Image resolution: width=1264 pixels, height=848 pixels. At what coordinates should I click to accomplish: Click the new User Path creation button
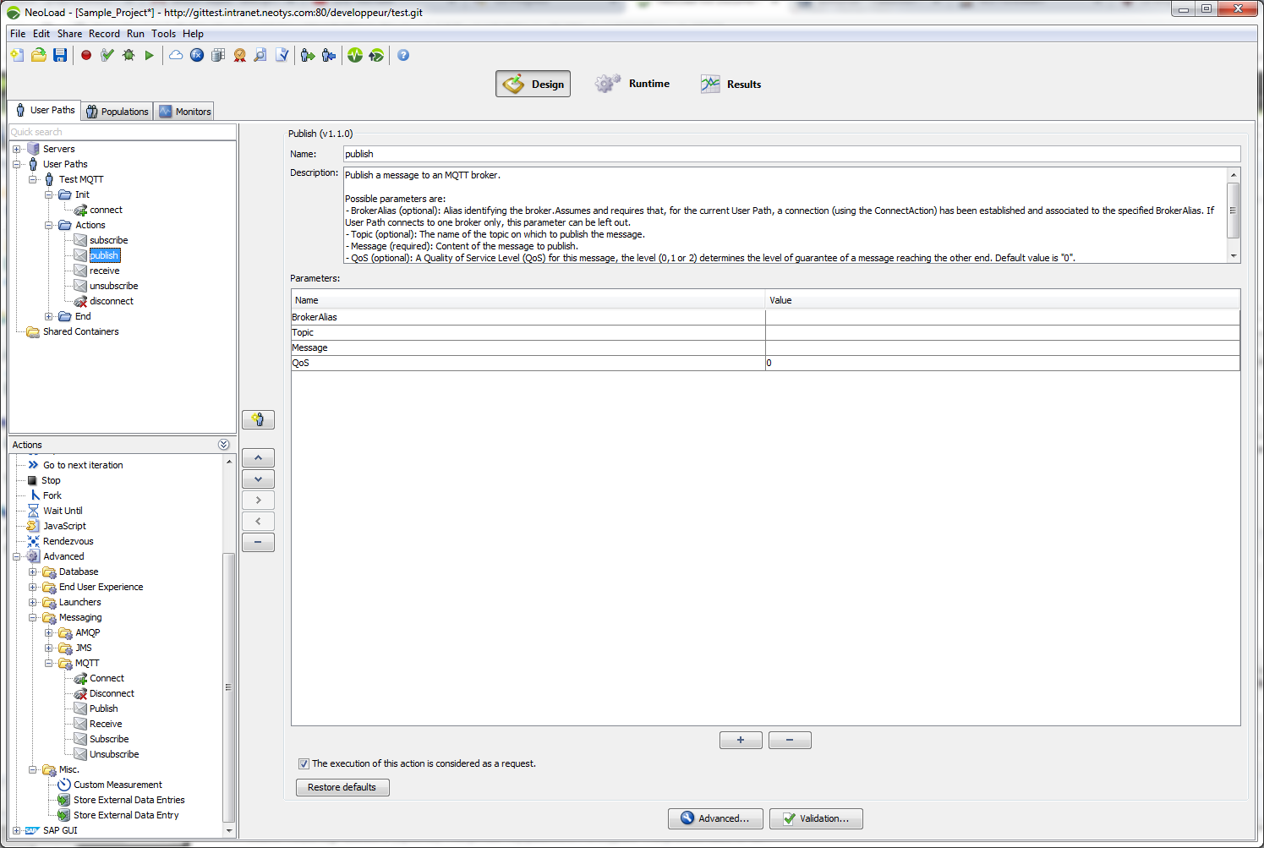click(258, 419)
